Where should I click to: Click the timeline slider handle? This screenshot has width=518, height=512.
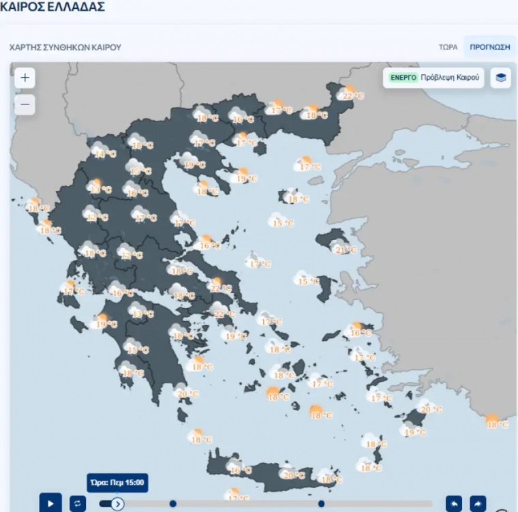pyautogui.click(x=117, y=504)
